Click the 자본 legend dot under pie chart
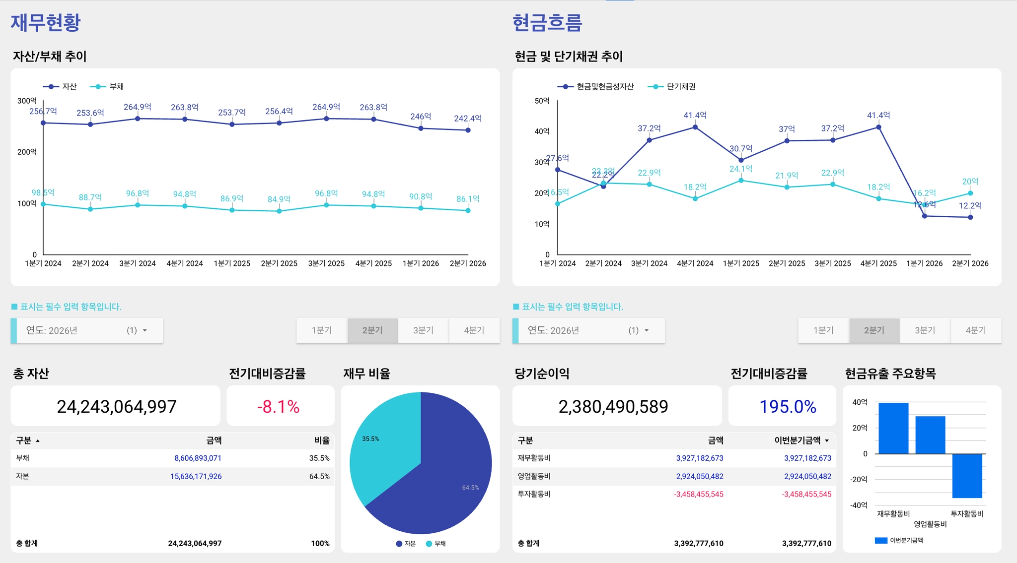1017x563 pixels. (399, 544)
